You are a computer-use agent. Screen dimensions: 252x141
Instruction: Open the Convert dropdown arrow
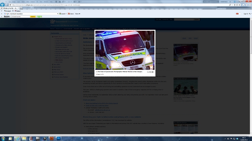[13, 11]
